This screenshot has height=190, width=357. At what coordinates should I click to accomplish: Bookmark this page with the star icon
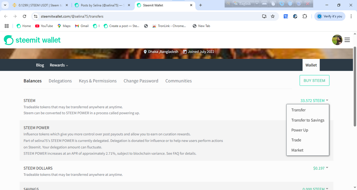click(x=273, y=16)
